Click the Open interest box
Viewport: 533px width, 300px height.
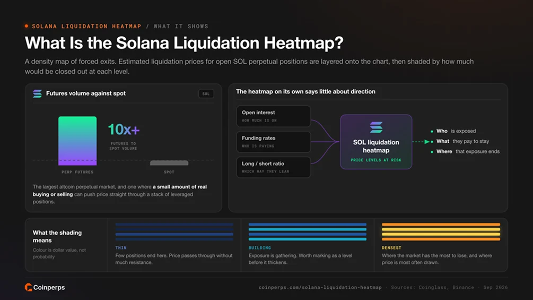point(274,116)
